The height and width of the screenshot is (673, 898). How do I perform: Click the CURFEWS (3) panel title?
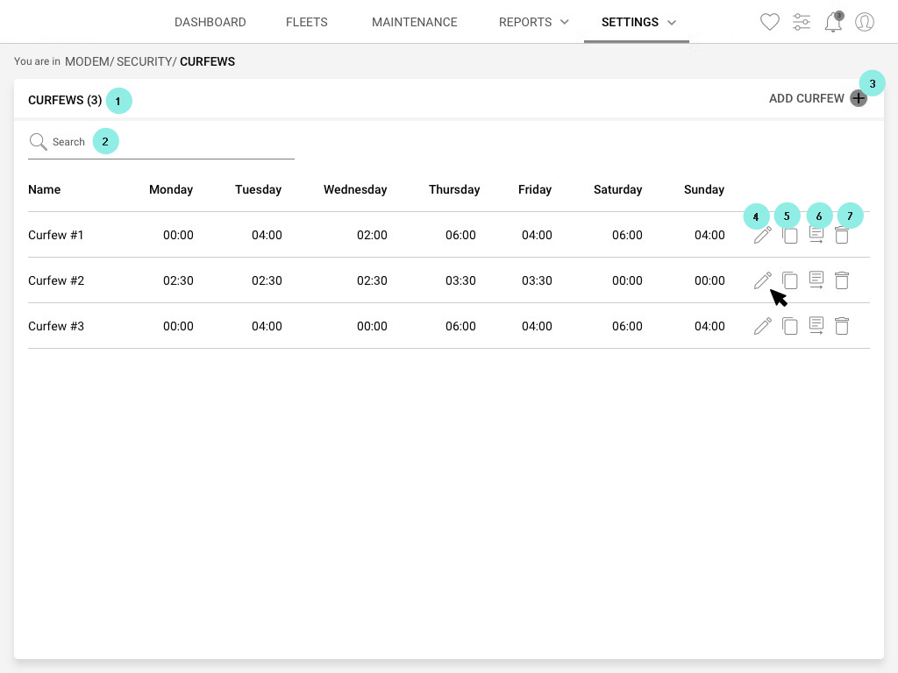65,100
